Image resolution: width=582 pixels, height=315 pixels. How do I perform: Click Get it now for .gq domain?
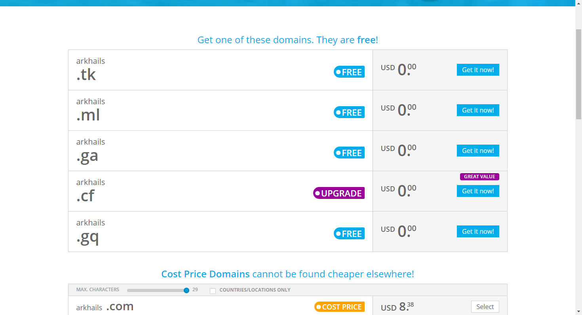click(x=478, y=231)
